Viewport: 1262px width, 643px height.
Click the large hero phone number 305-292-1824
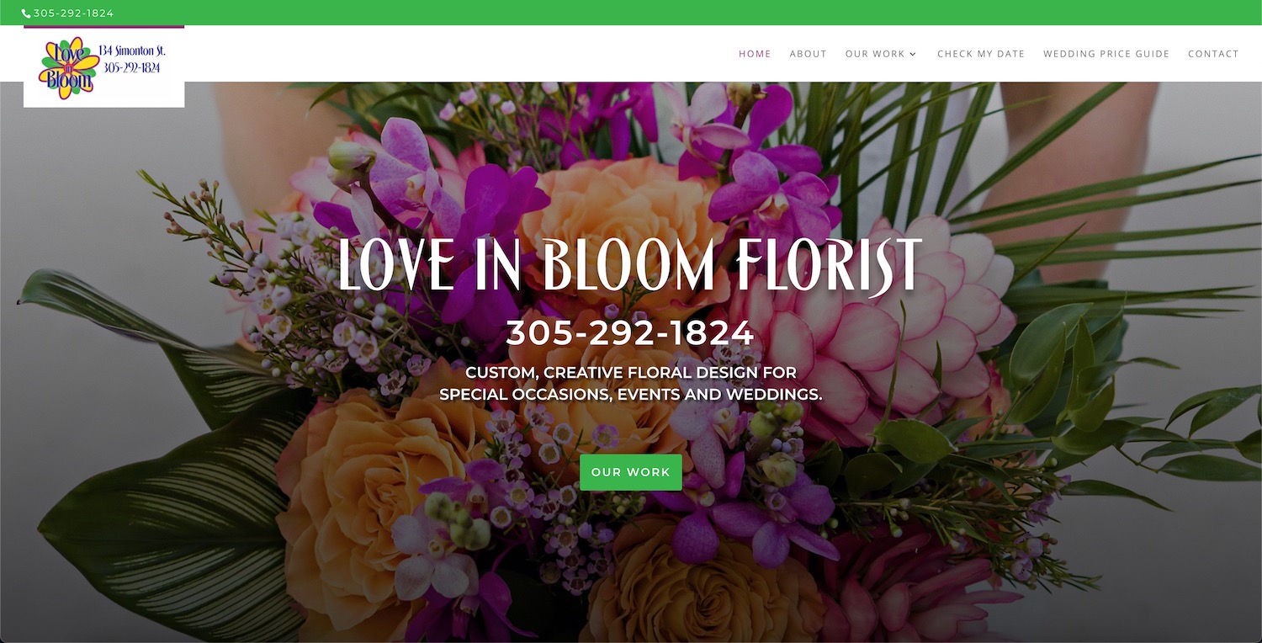tap(630, 334)
